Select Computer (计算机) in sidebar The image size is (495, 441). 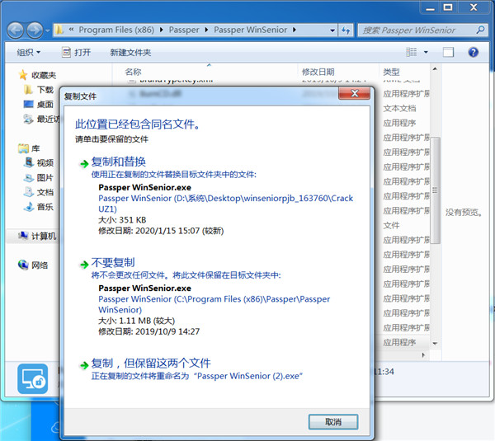point(37,236)
